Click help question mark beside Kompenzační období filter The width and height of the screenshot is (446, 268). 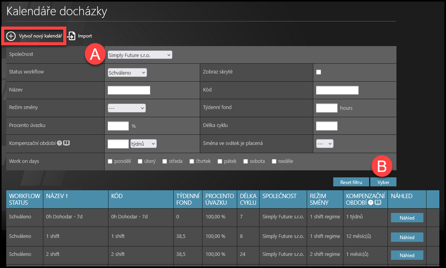59,143
